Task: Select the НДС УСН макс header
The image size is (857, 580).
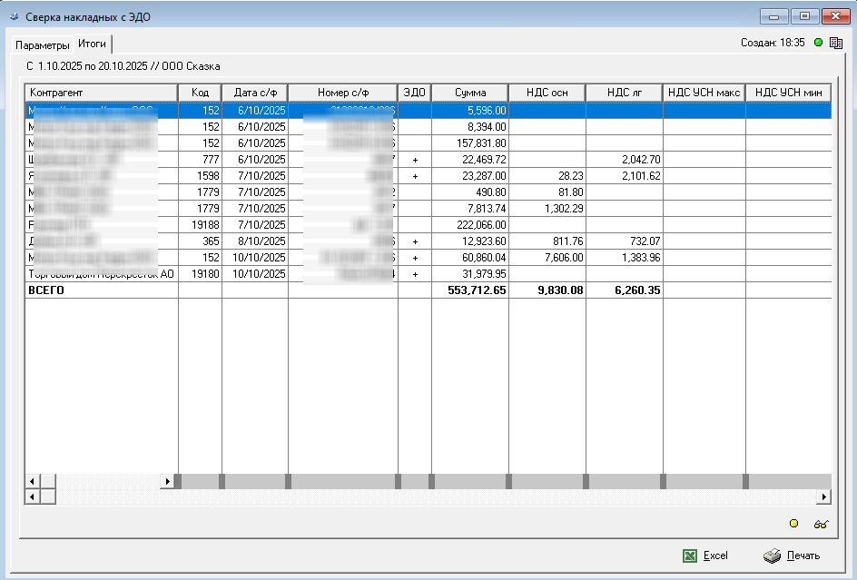Action: point(704,93)
